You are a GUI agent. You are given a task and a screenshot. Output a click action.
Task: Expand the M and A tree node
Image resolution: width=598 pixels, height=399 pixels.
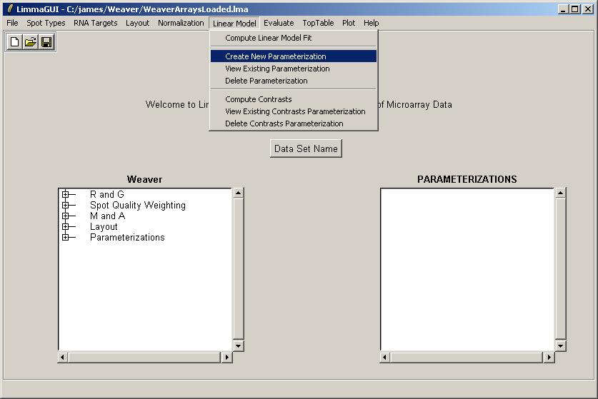(x=66, y=216)
